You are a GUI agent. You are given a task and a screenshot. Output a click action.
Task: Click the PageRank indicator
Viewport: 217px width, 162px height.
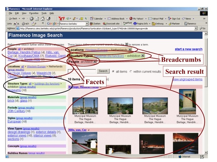tap(127, 23)
